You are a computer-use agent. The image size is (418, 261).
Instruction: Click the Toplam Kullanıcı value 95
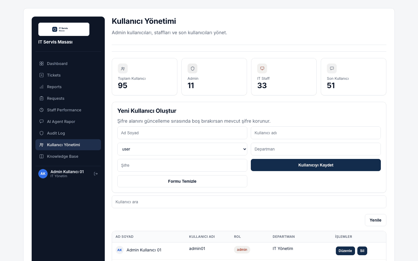123,86
